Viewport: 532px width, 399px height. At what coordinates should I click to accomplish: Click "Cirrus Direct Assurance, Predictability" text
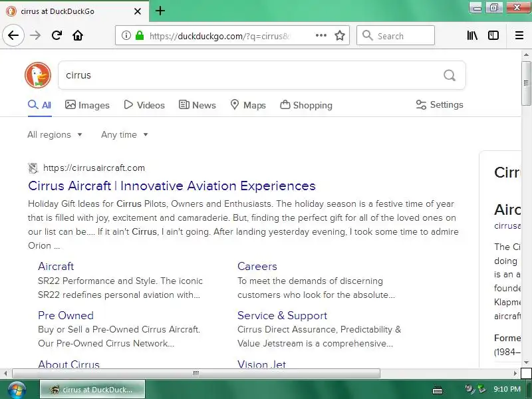coord(315,329)
